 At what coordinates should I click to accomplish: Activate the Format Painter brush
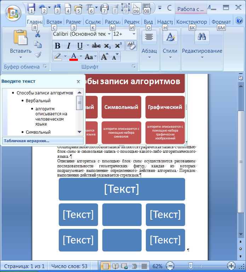coord(38,54)
